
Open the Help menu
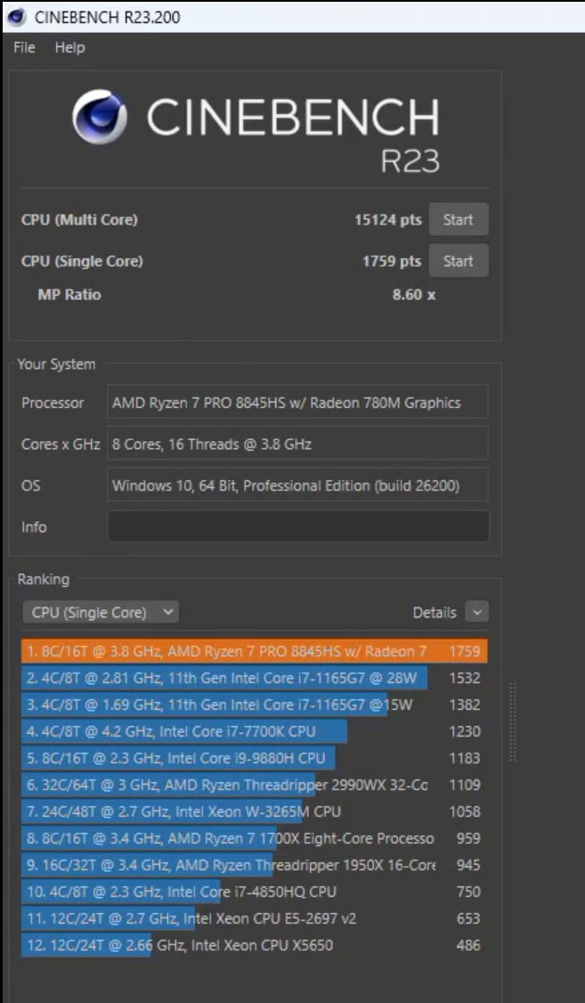69,48
